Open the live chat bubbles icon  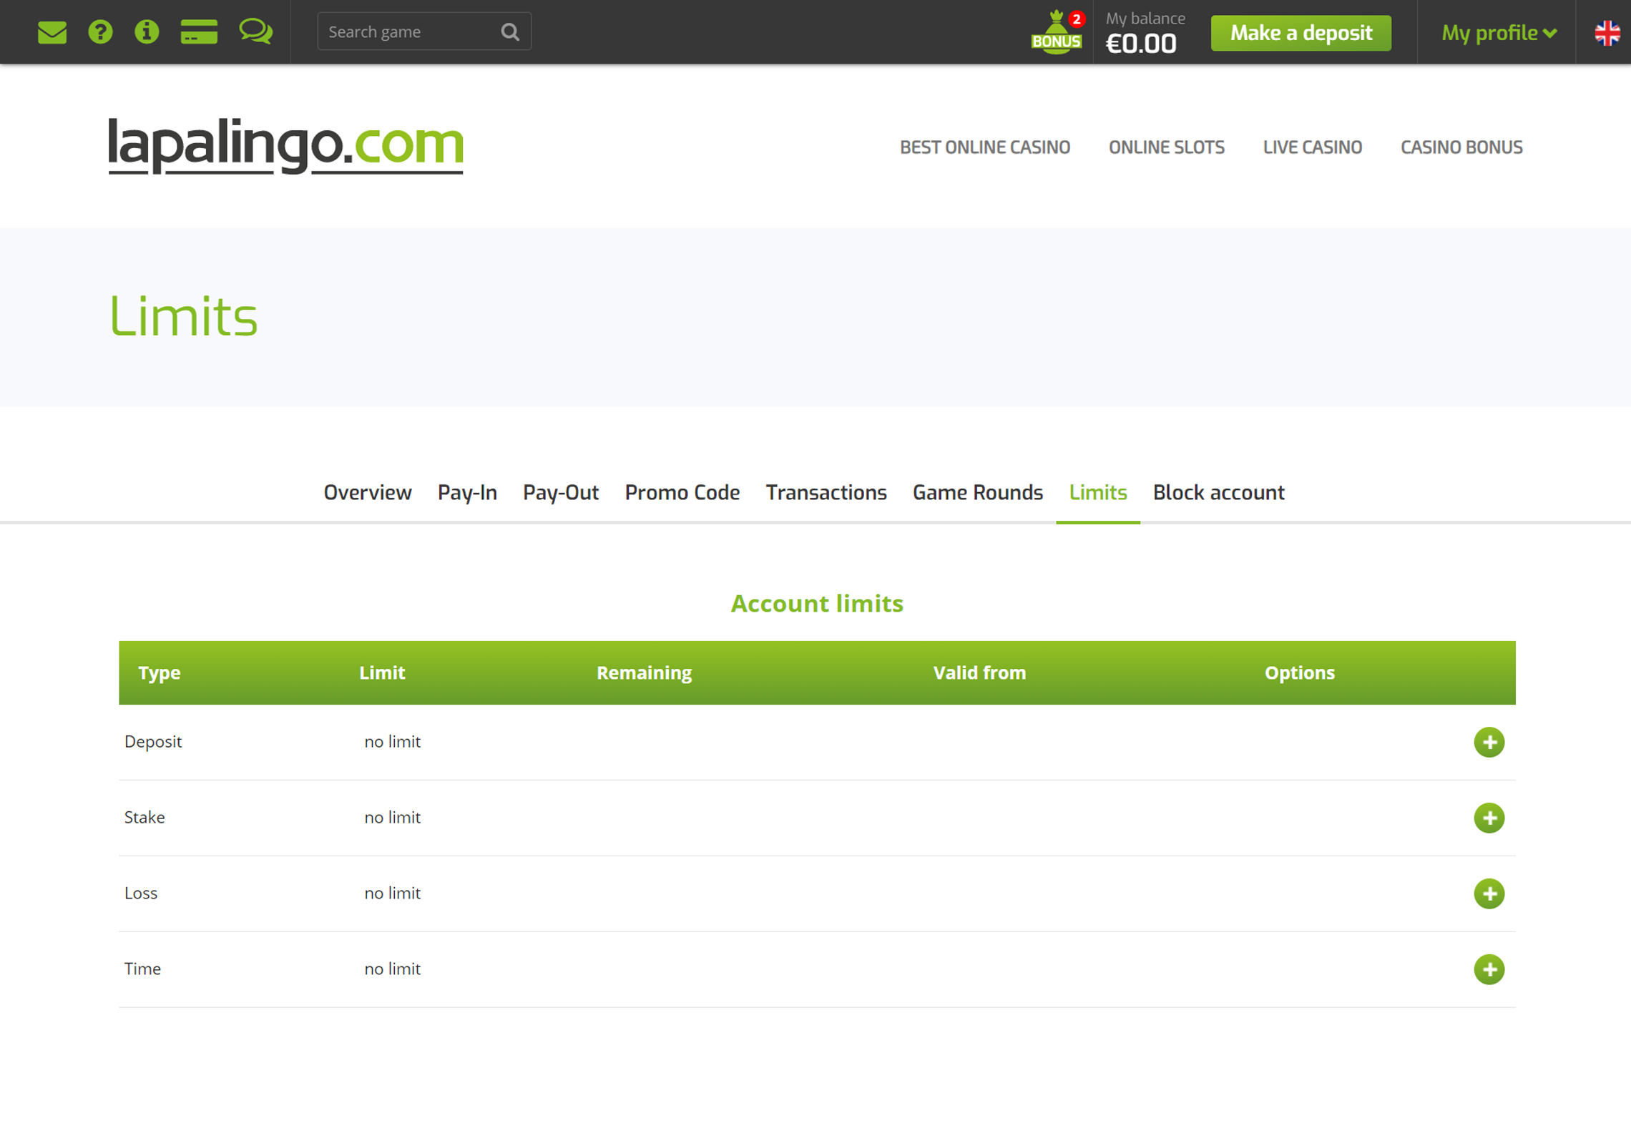(x=255, y=32)
